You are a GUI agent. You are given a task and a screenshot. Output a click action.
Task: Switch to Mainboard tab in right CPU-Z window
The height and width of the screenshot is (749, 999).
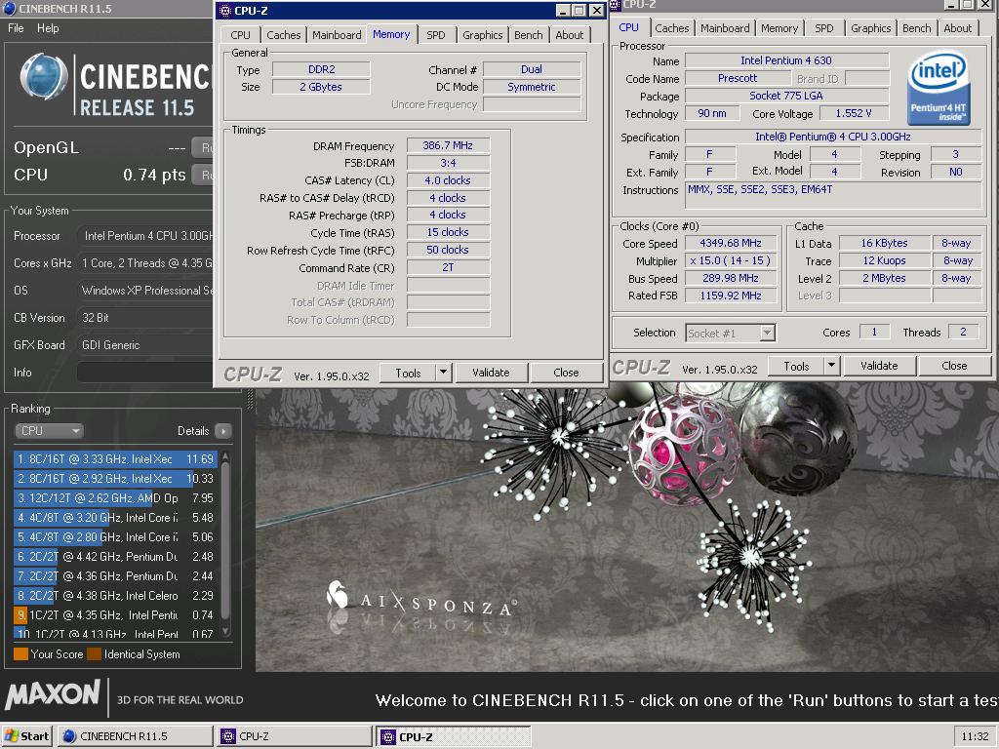pyautogui.click(x=725, y=28)
